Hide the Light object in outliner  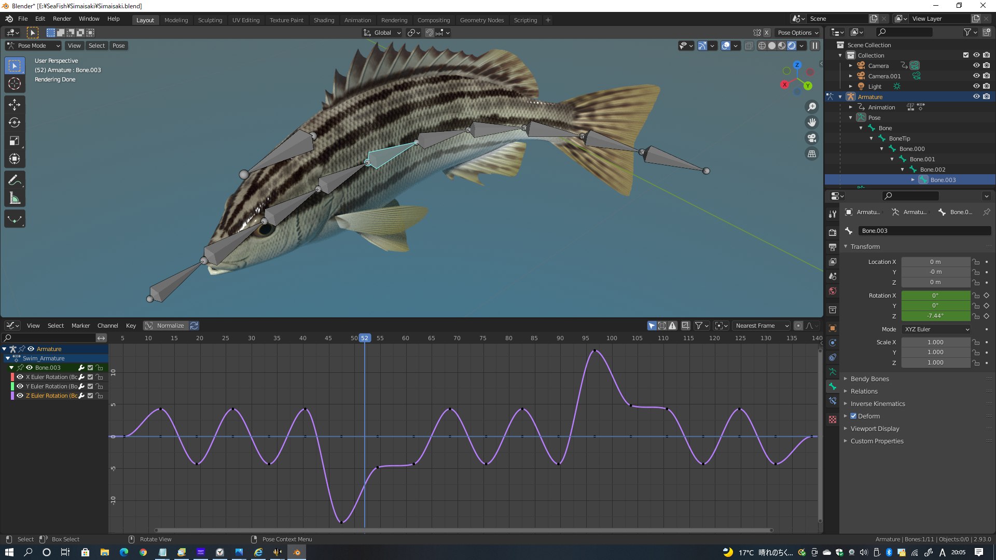pyautogui.click(x=976, y=86)
